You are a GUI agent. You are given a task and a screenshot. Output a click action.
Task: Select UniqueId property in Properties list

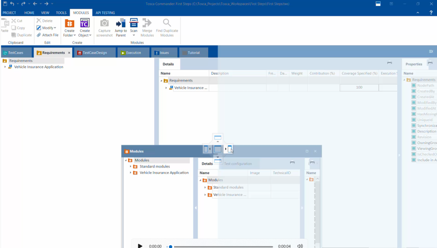(425, 120)
